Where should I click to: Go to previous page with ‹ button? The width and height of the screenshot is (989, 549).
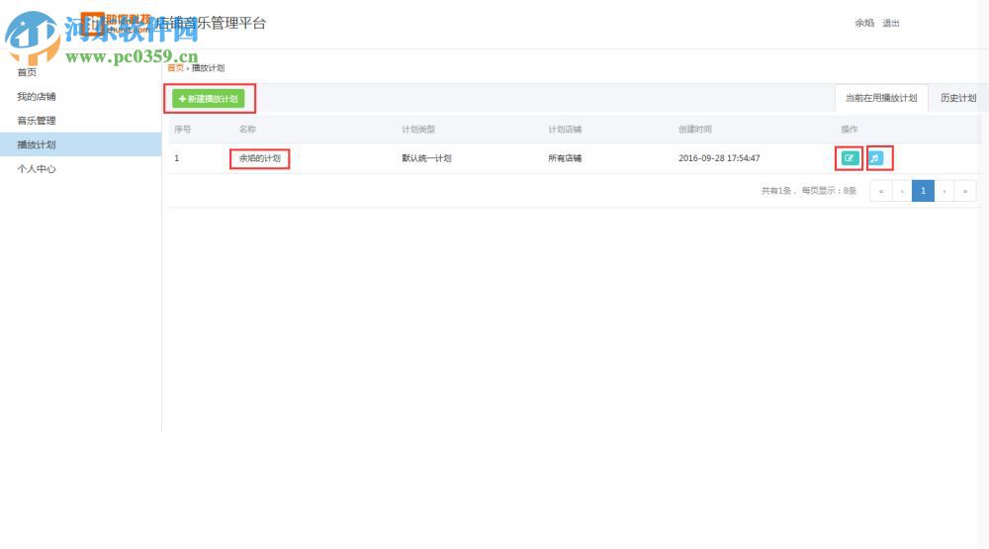(x=902, y=191)
